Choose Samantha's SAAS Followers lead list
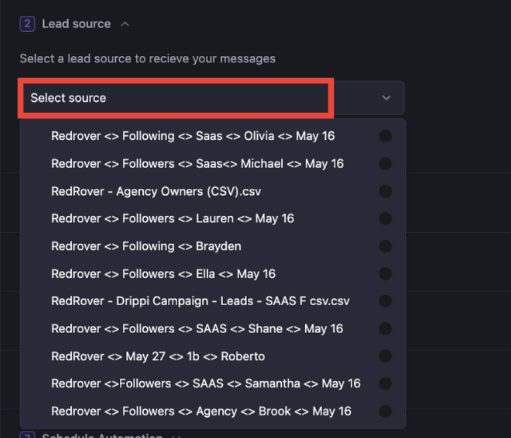 pos(205,383)
